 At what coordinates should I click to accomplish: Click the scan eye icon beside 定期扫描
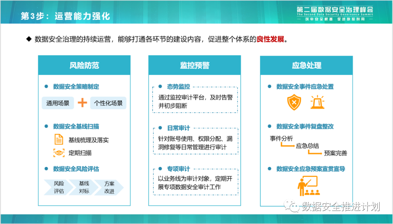(x=59, y=153)
